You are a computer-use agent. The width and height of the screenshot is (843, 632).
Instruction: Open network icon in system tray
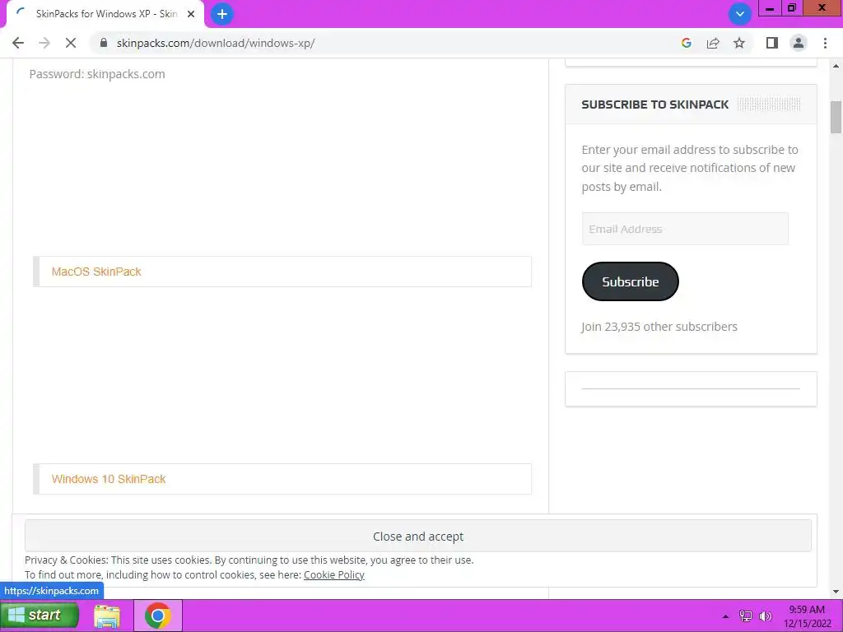click(x=746, y=616)
